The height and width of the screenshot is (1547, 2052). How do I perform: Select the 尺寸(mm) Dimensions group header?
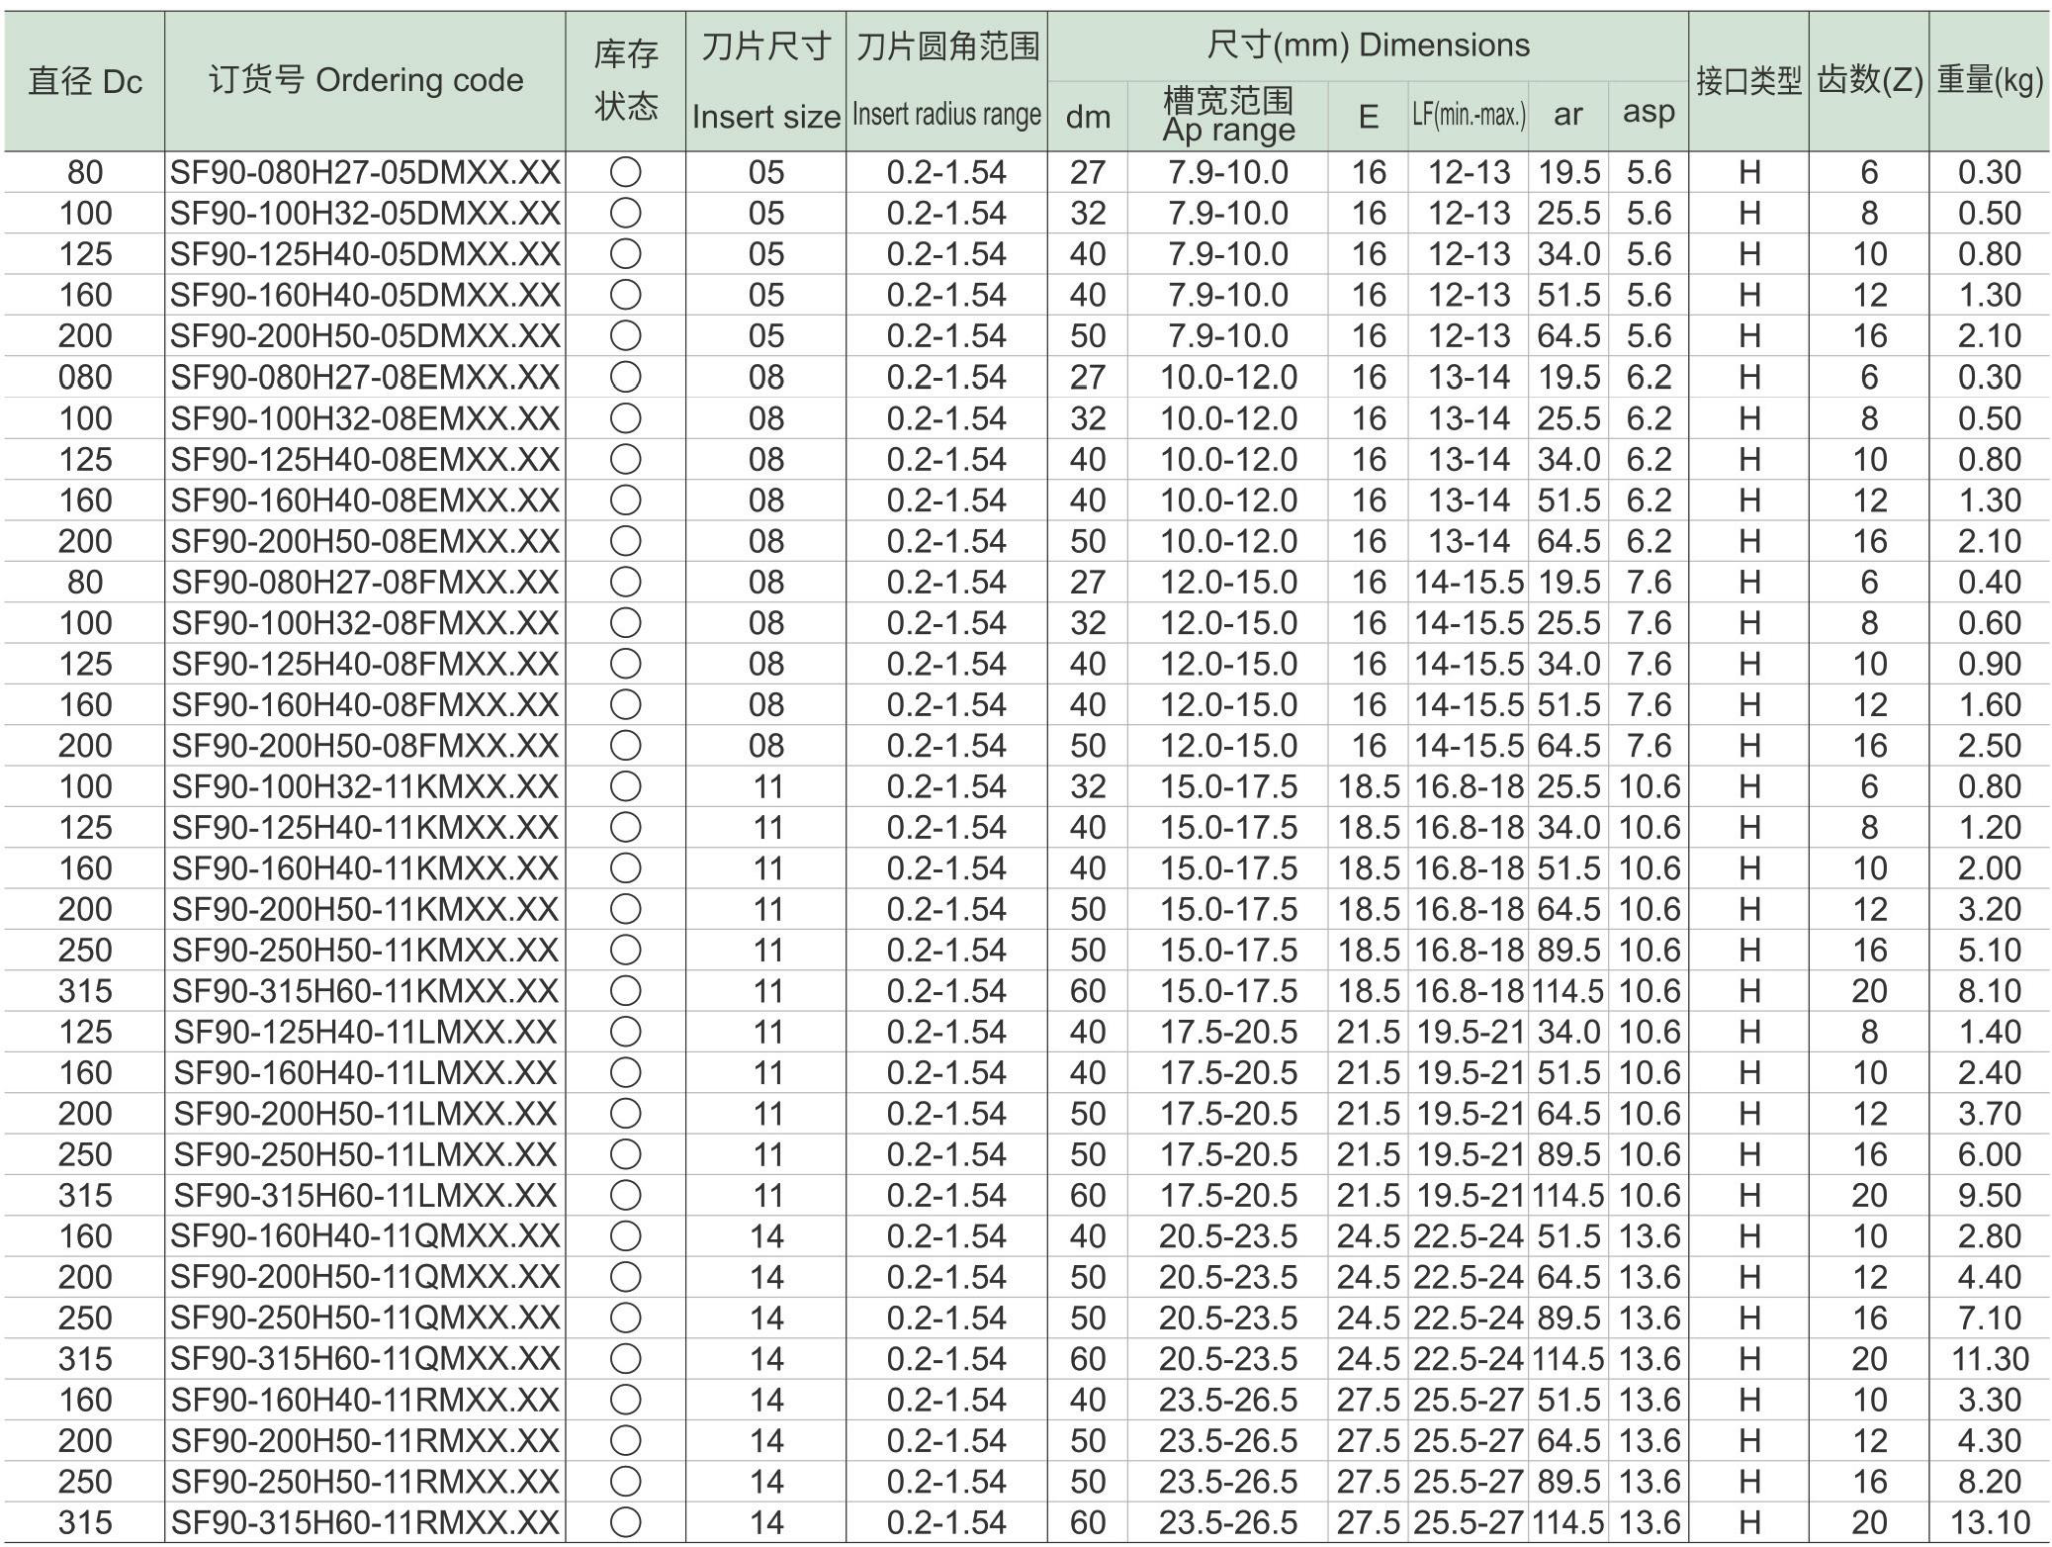tap(1368, 45)
